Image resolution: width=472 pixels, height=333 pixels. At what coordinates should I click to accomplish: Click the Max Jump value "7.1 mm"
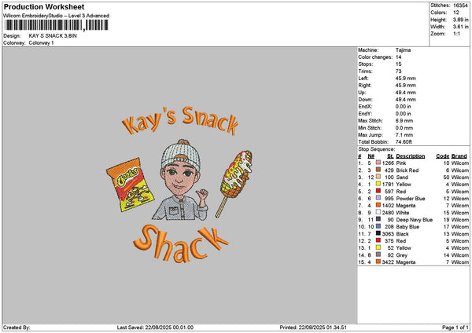tap(404, 134)
